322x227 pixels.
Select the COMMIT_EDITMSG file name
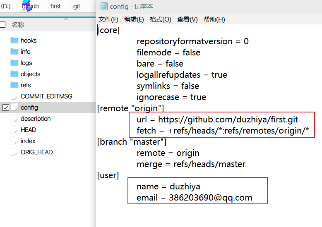[x=46, y=96]
